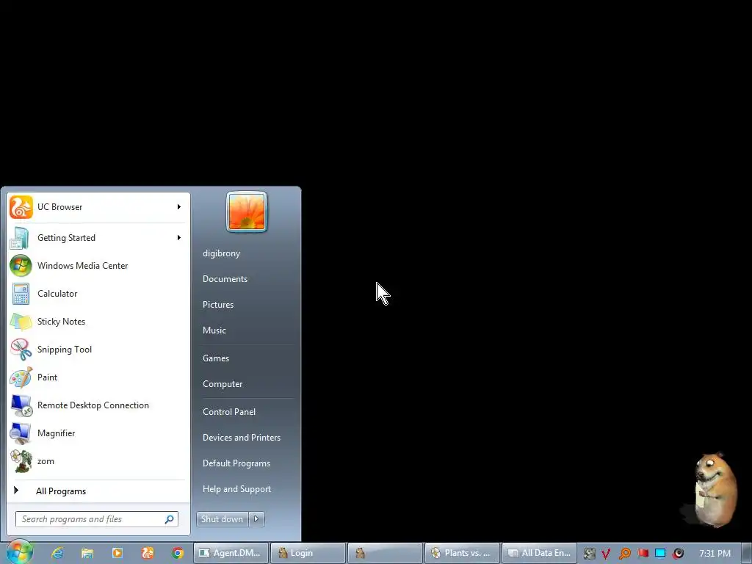Image resolution: width=752 pixels, height=564 pixels.
Task: Open Google Chrome from the taskbar
Action: point(178,553)
